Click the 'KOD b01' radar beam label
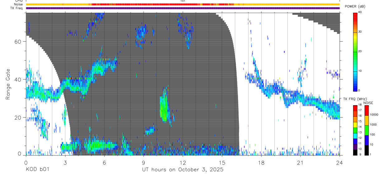The image size is (382, 176). tap(37, 170)
